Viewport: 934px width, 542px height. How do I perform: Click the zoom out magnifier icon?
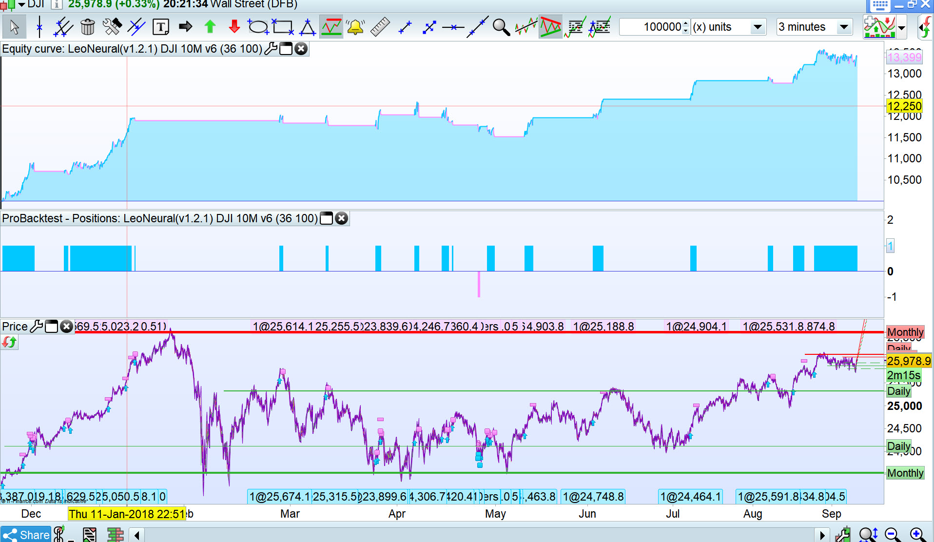point(893,535)
